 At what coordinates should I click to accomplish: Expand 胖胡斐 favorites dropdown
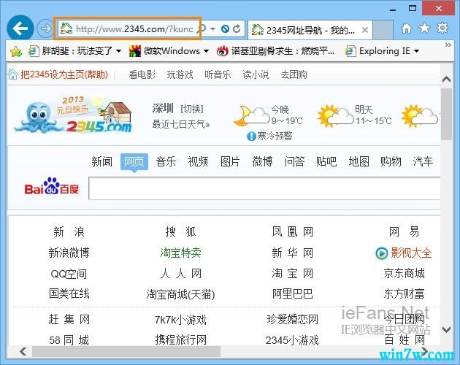pos(118,51)
